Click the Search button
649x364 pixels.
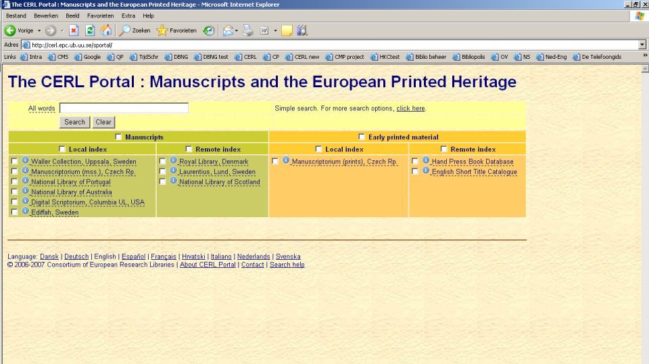pyautogui.click(x=74, y=122)
